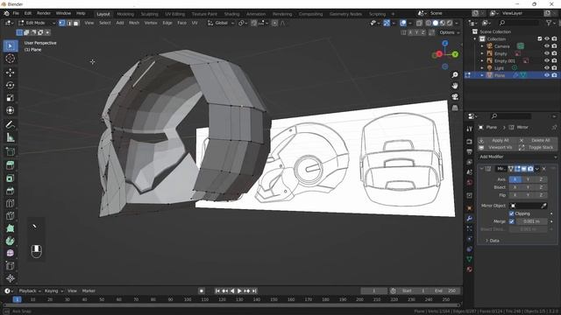Open the Vertex menu in viewport header
The height and width of the screenshot is (315, 561).
coord(151,23)
